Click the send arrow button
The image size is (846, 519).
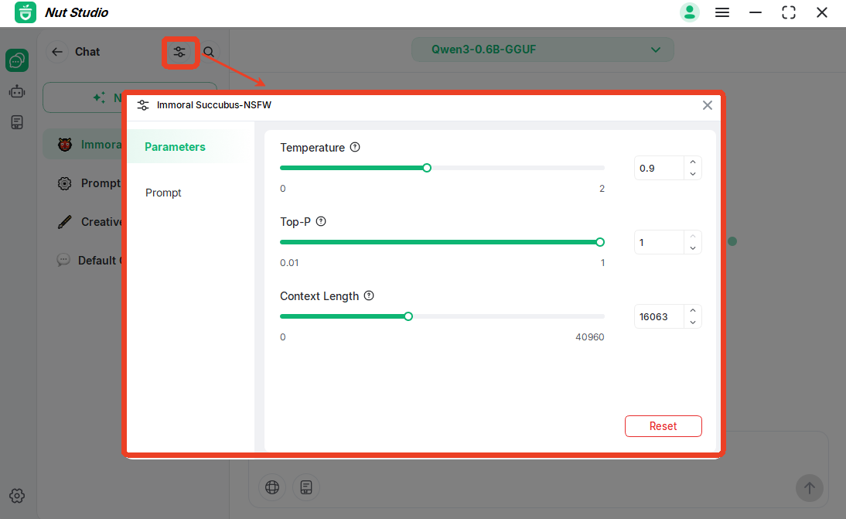coord(810,488)
